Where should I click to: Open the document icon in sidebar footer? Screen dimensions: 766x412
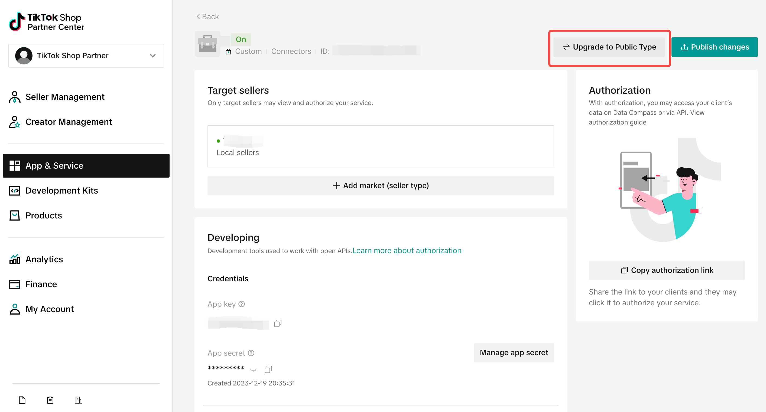click(22, 400)
